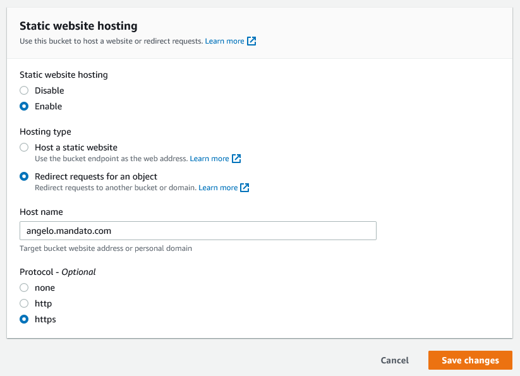Viewport: 520px width, 376px height.
Task: Open Learn more link in header description
Action: (224, 41)
